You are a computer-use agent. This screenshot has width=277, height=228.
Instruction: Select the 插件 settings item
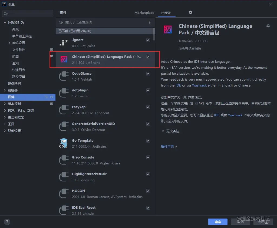pyautogui.click(x=28, y=97)
